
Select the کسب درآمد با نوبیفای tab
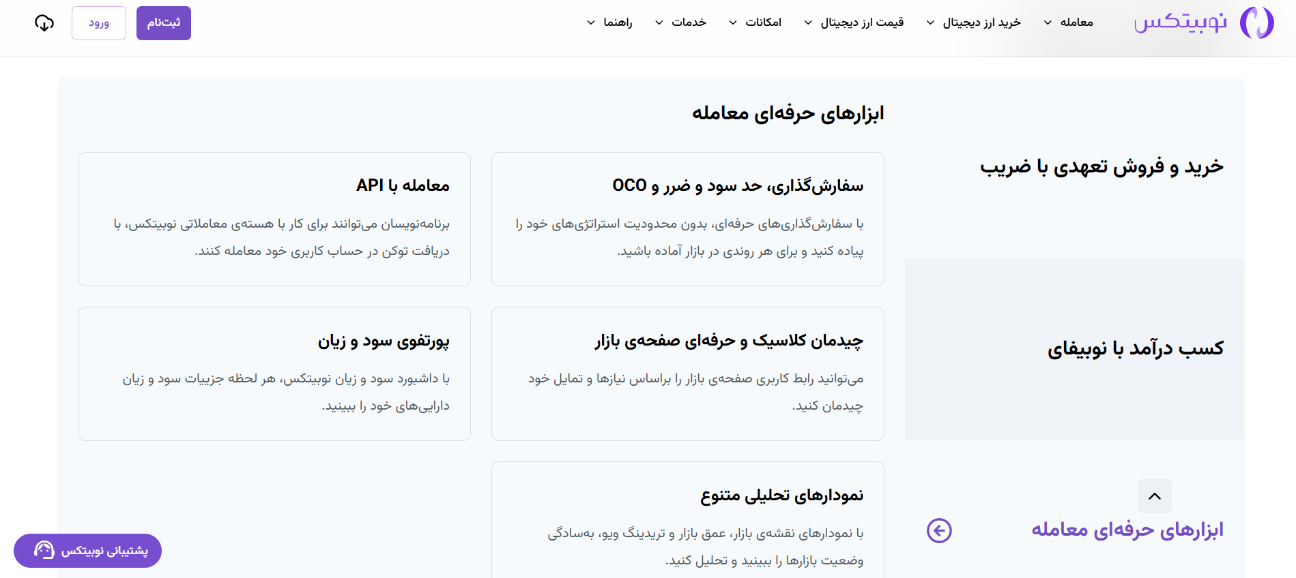1075,349
